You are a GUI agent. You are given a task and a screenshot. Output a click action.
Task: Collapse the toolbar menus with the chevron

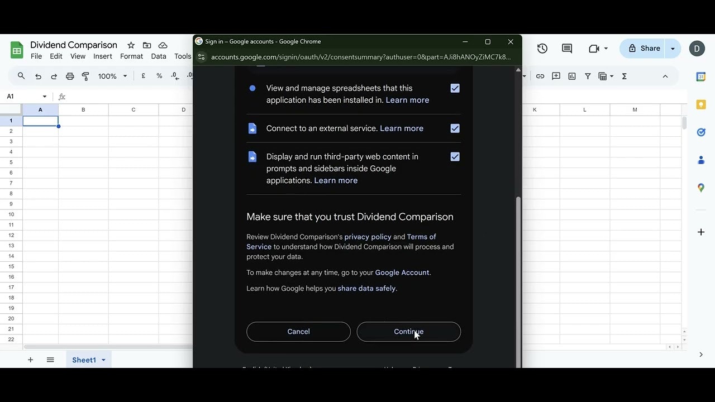point(665,76)
